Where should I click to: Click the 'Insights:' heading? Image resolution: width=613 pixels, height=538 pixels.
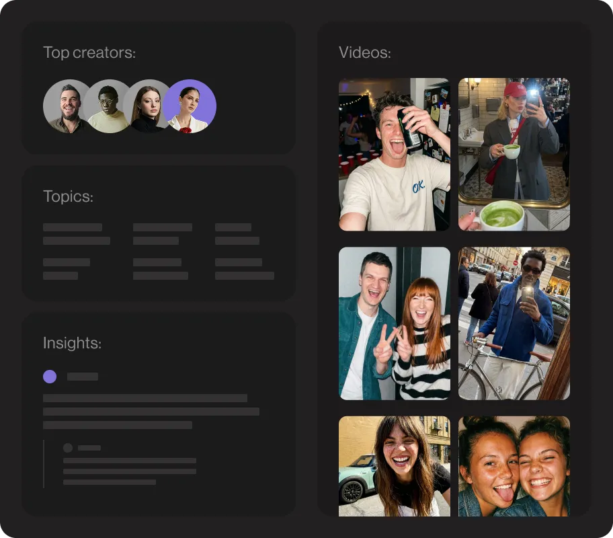pyautogui.click(x=73, y=343)
